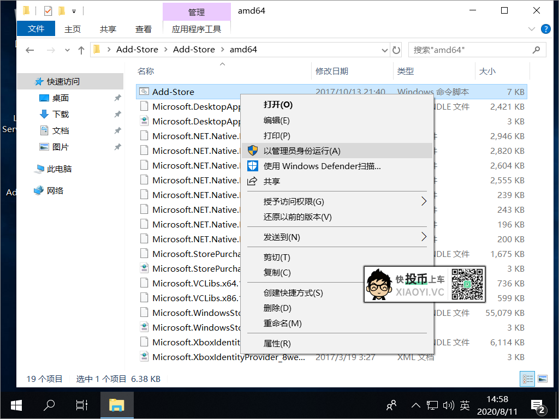559x419 pixels.
Task: Open the notification center icon
Action: click(537, 405)
